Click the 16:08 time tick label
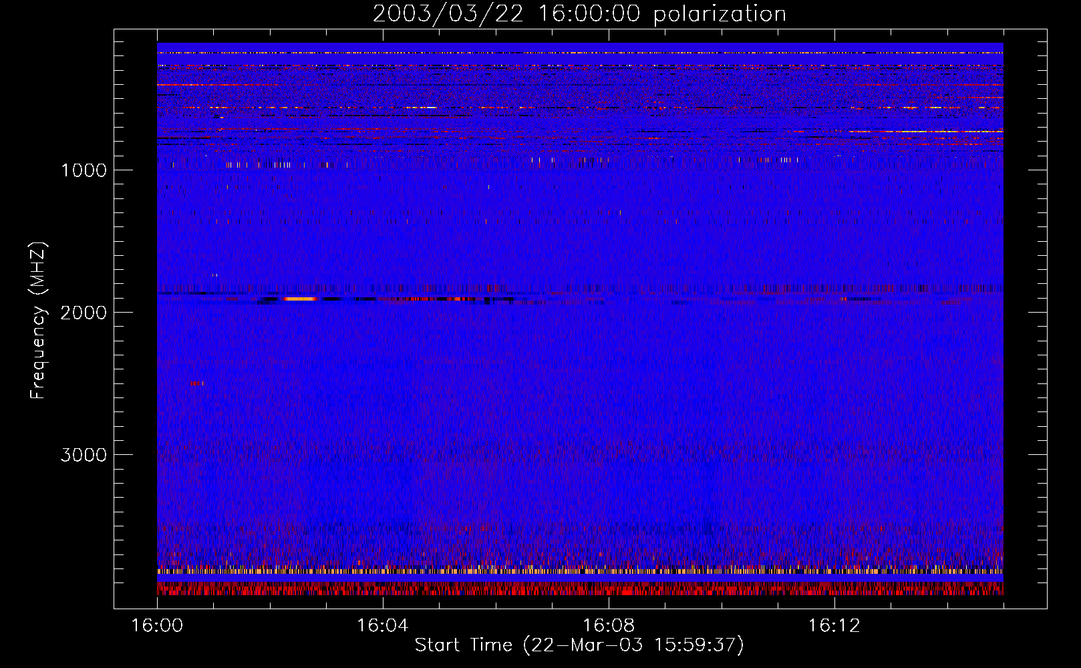Viewport: 1081px width, 668px height. [609, 625]
